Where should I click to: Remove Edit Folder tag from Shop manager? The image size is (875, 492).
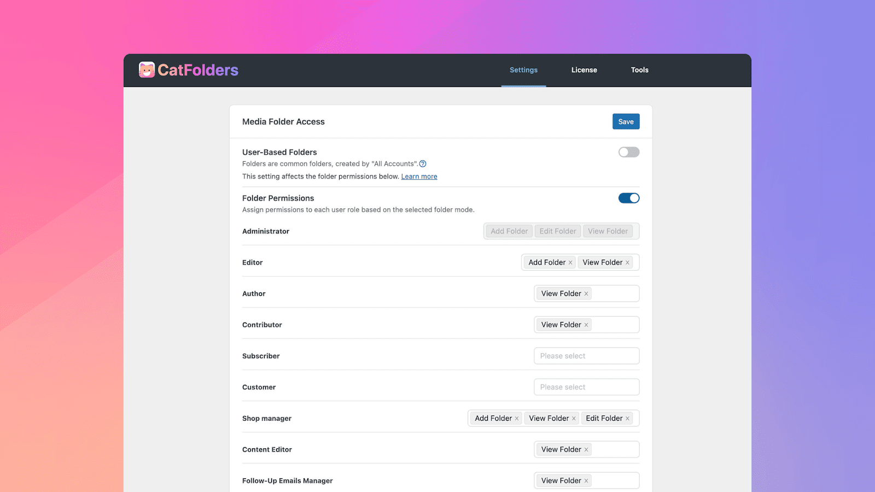click(627, 419)
